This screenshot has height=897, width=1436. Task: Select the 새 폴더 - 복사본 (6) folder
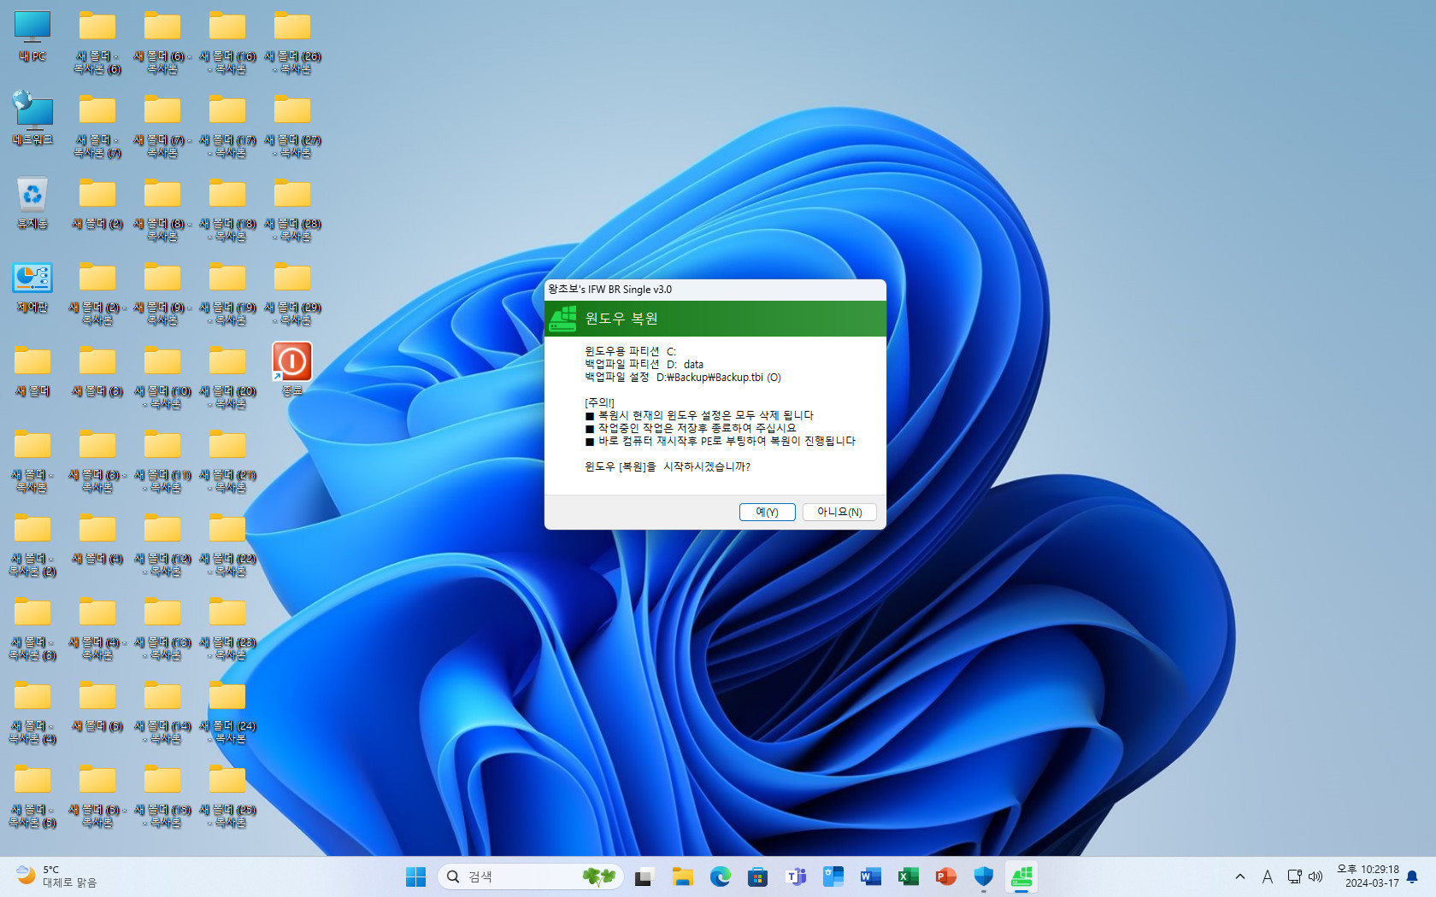click(x=97, y=43)
